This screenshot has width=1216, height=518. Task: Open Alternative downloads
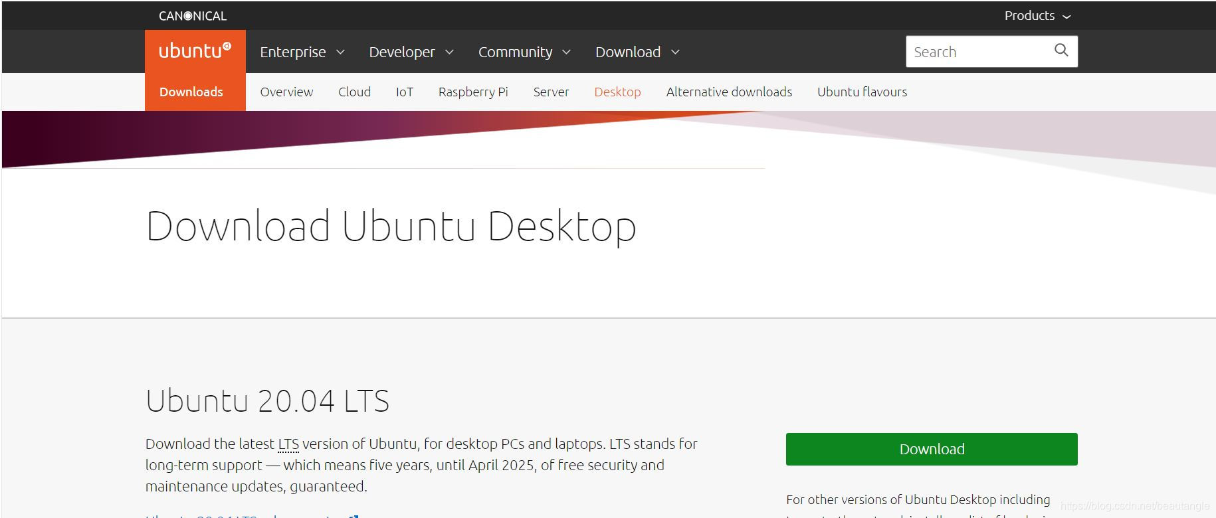point(729,92)
